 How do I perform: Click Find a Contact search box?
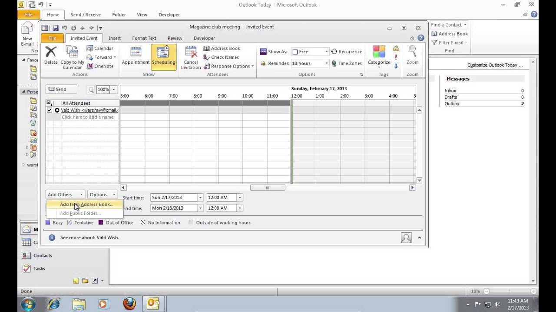[x=449, y=25]
